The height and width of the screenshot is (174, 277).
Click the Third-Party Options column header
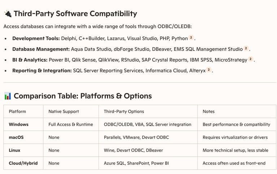124,112
